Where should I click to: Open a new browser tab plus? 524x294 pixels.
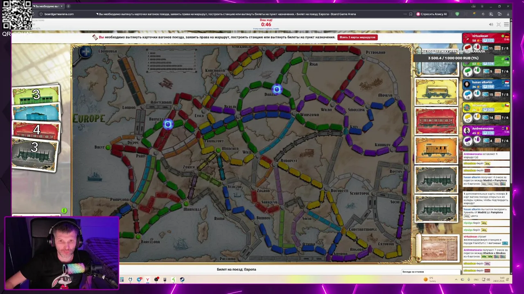68,6
